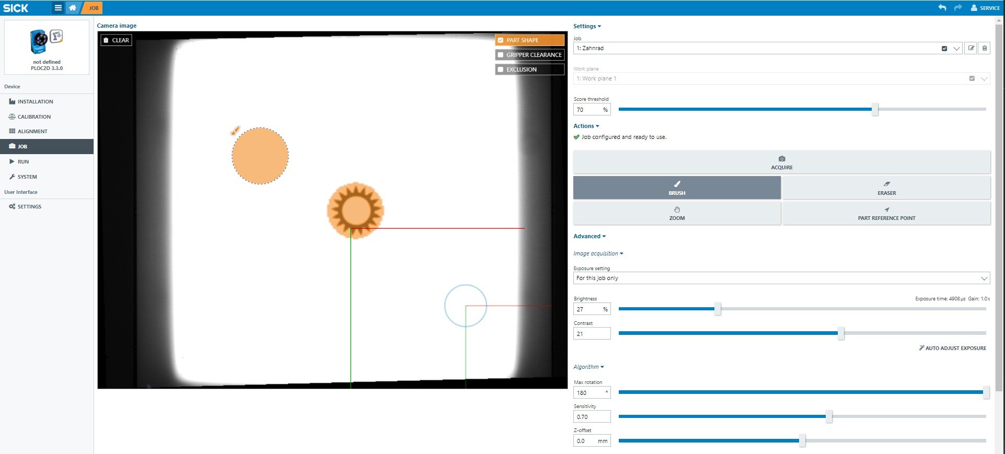Viewport: 1005px width, 454px height.
Task: Delete the job using trash icon
Action: coord(985,48)
